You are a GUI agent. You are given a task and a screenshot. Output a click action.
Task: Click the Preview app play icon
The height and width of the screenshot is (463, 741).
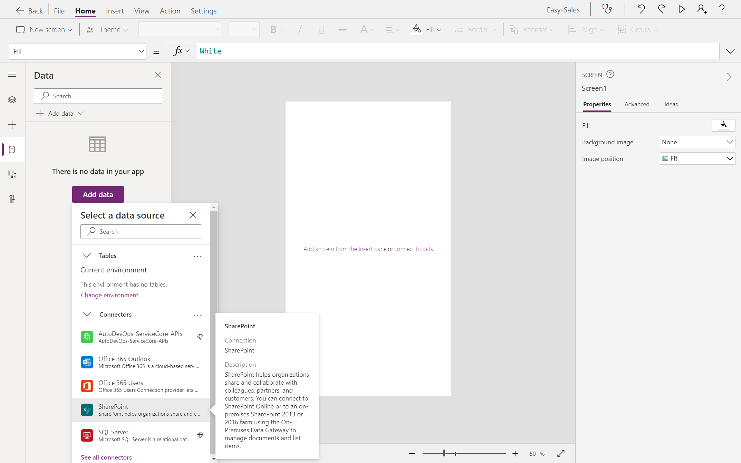(x=682, y=9)
